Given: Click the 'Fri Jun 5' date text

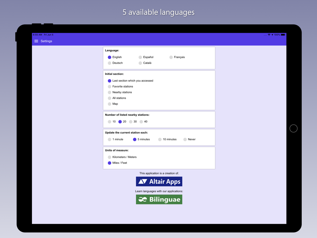Looking at the screenshot, I should 49,35.
